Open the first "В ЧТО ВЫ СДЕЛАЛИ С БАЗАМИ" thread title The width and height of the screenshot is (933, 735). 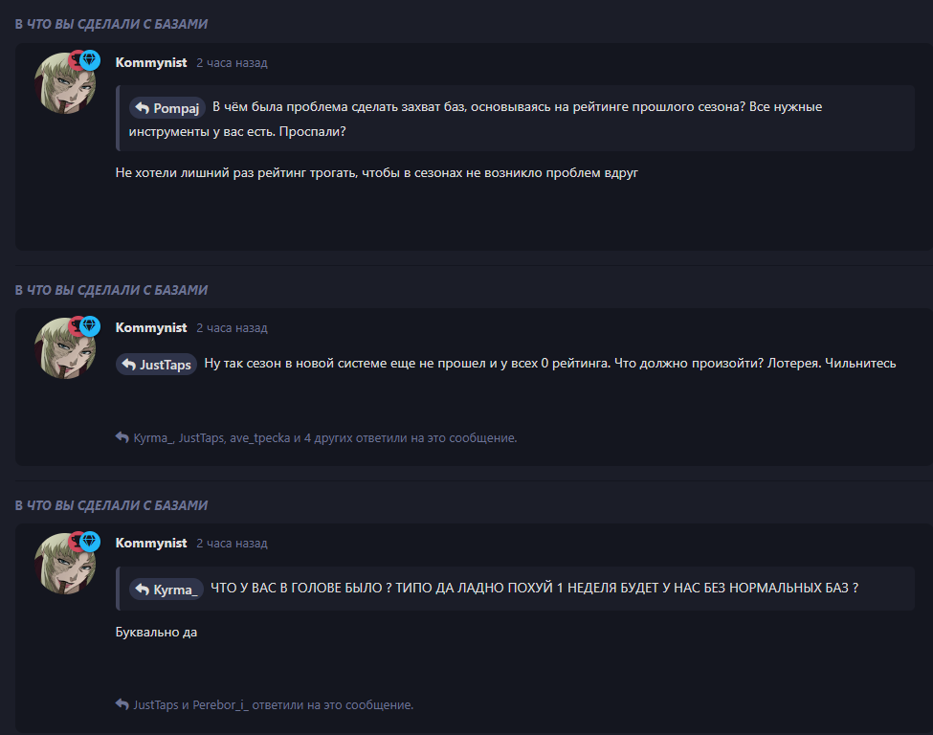(x=111, y=24)
